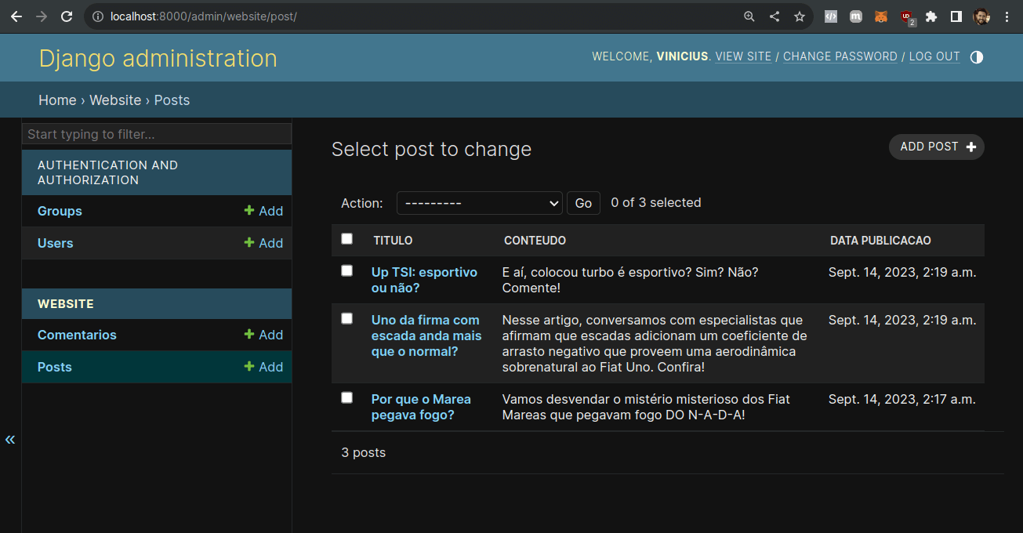Toggle the select-all checkbox in table header

(347, 239)
